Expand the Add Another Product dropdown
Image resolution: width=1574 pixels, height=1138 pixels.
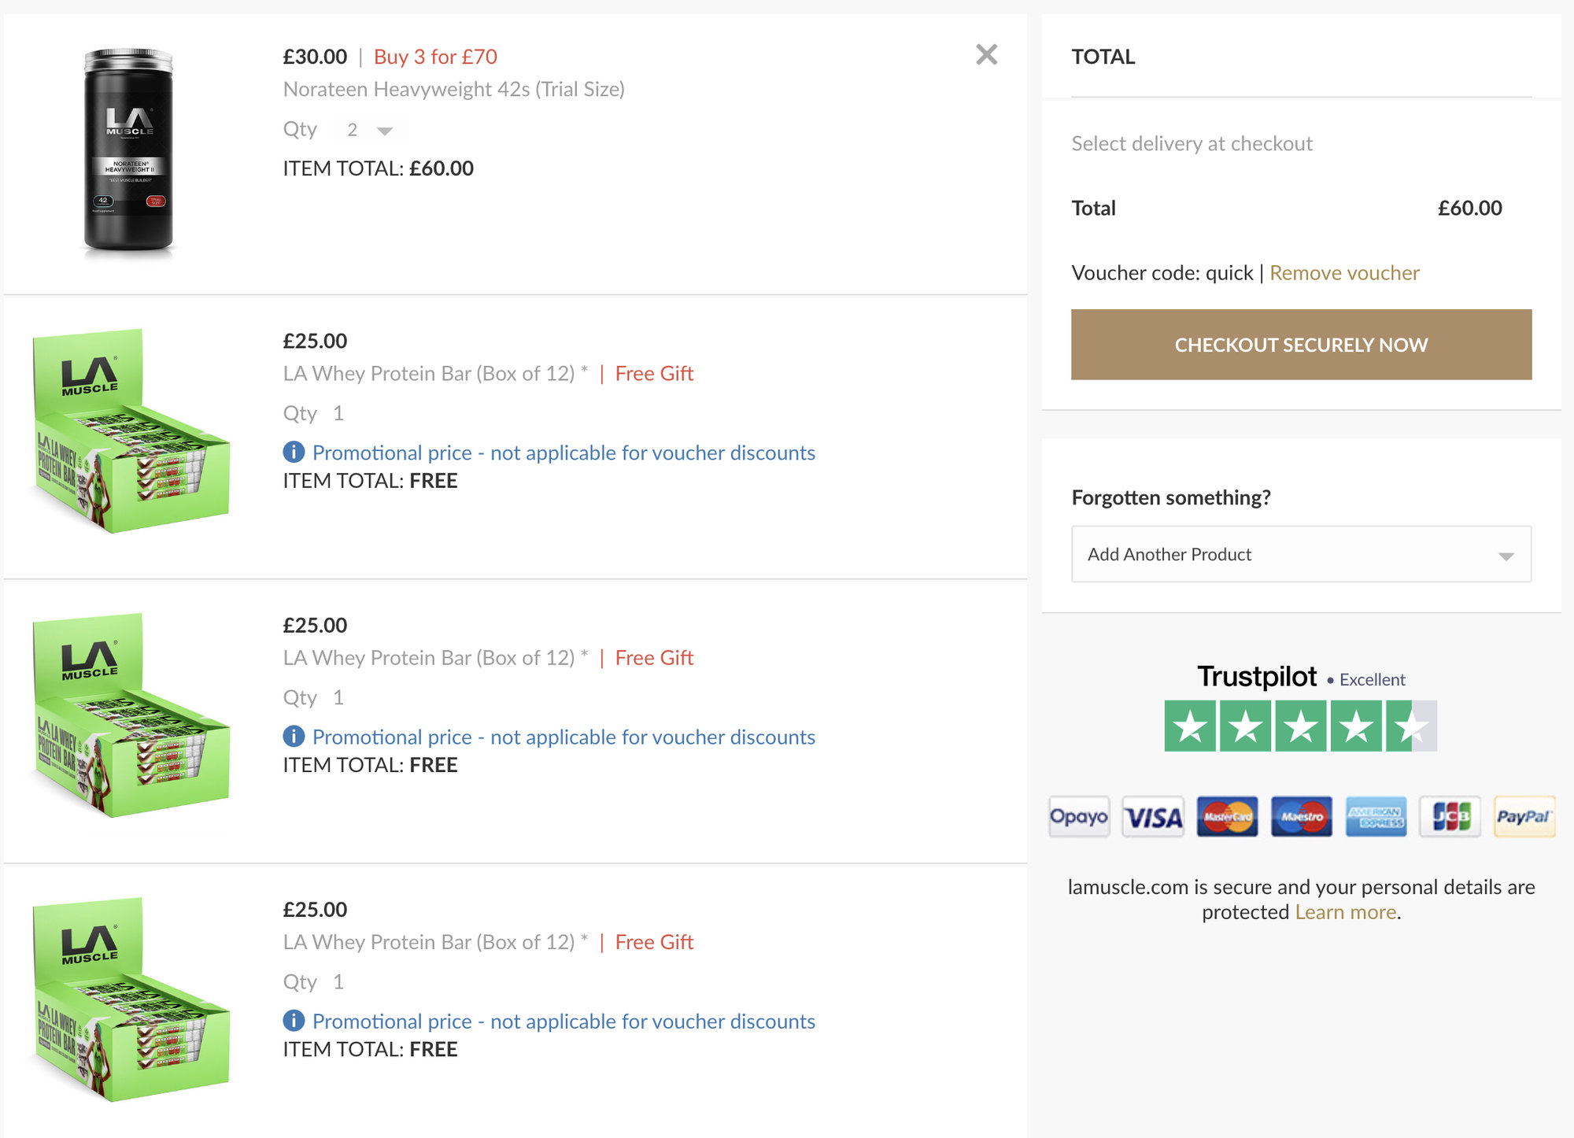pyautogui.click(x=1301, y=554)
